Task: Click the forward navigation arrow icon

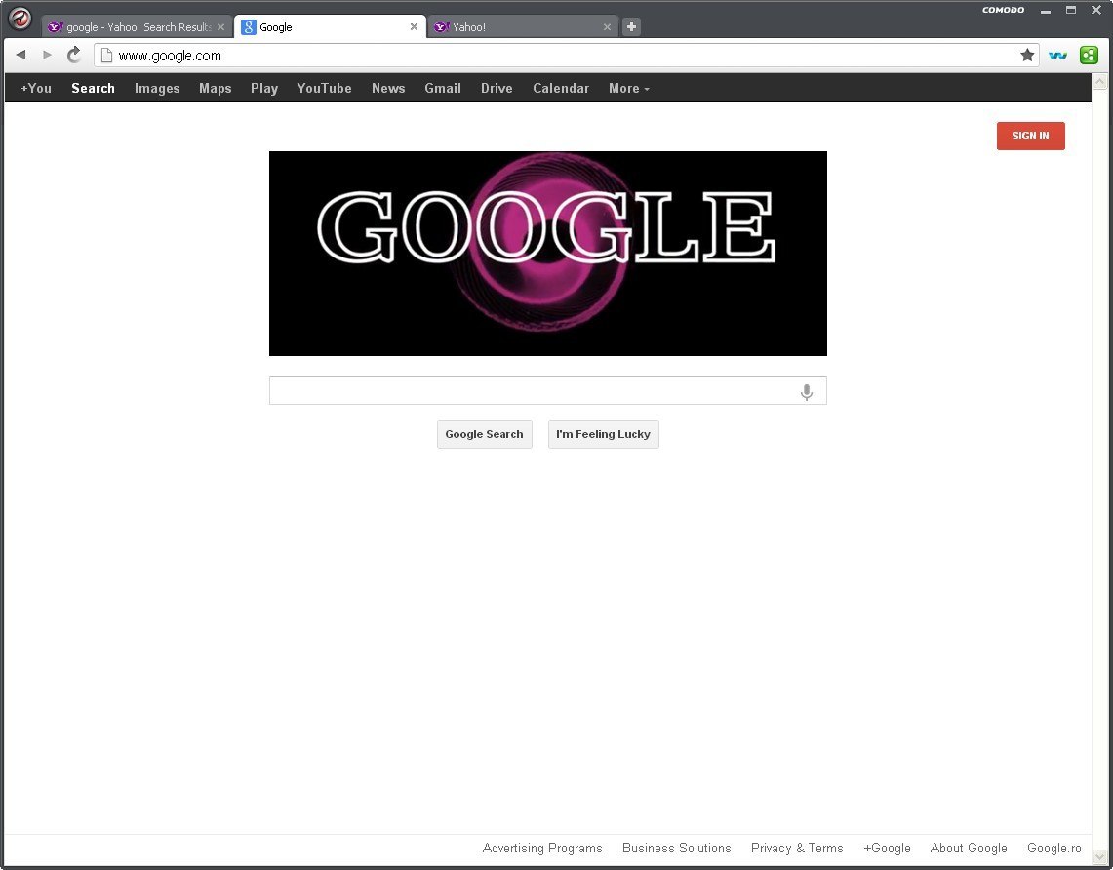Action: [46, 56]
